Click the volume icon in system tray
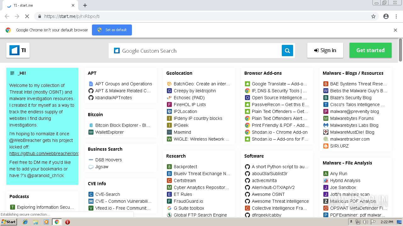Image resolution: width=403 pixels, height=226 pixels. pyautogui.click(x=366, y=222)
